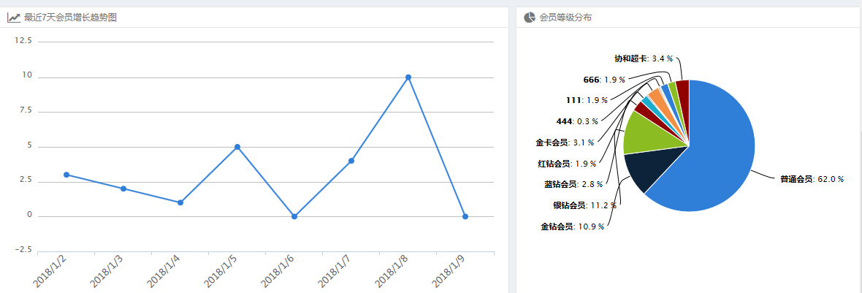Click the 金钻会员 10.9 % label

(572, 227)
